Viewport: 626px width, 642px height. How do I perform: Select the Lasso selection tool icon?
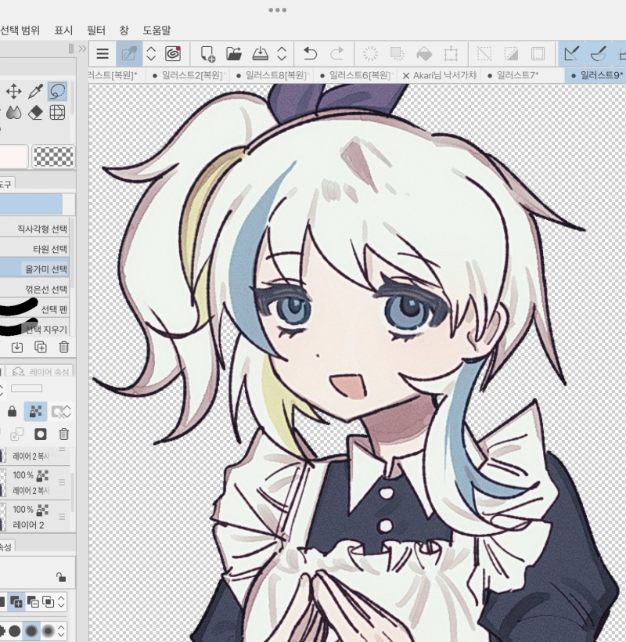coord(57,92)
